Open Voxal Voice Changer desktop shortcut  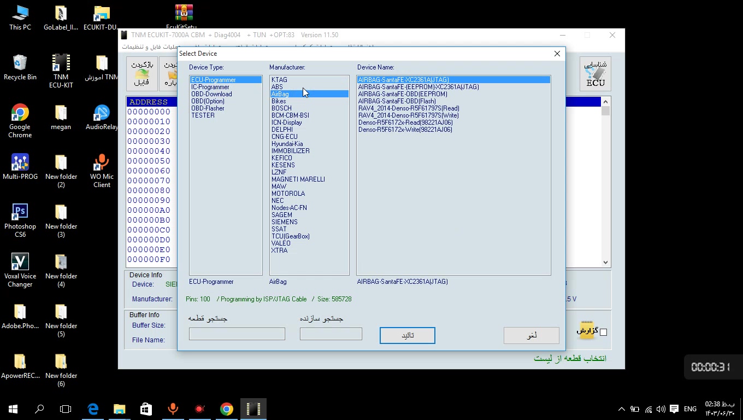coord(20,270)
